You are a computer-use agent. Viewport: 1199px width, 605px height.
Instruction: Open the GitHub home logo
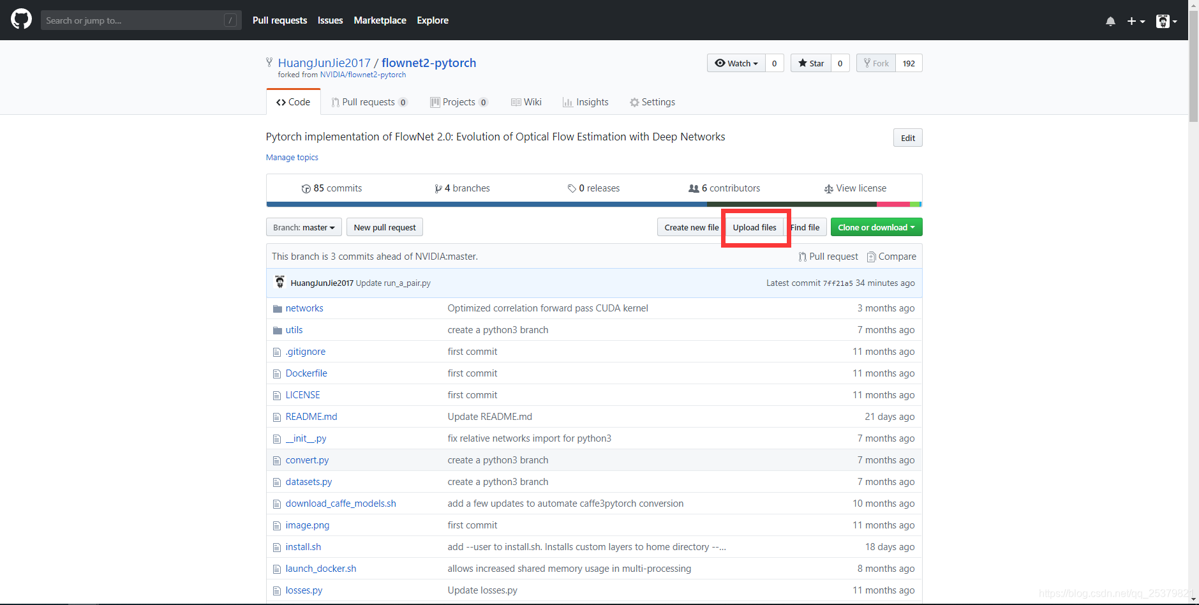(x=21, y=20)
